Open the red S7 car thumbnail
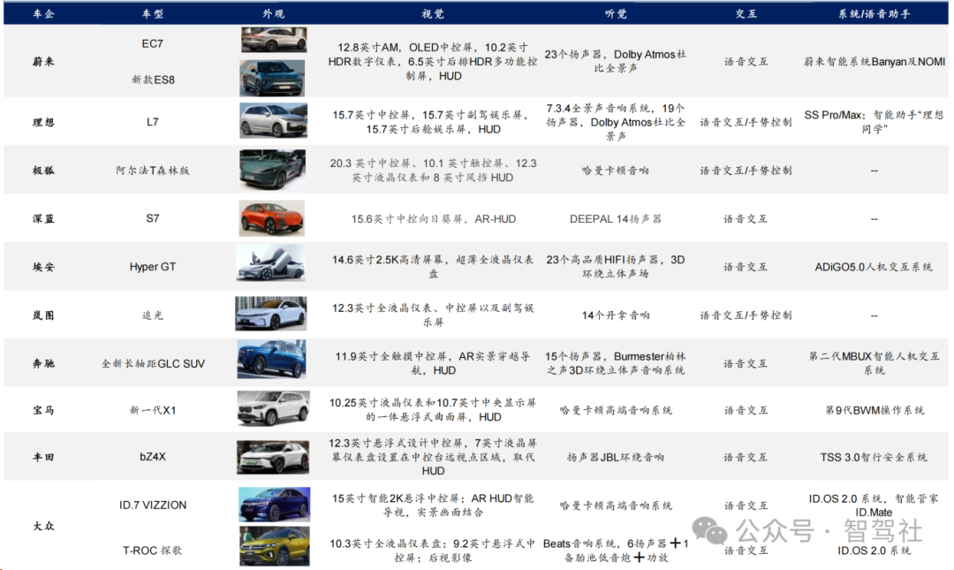 pyautogui.click(x=271, y=218)
